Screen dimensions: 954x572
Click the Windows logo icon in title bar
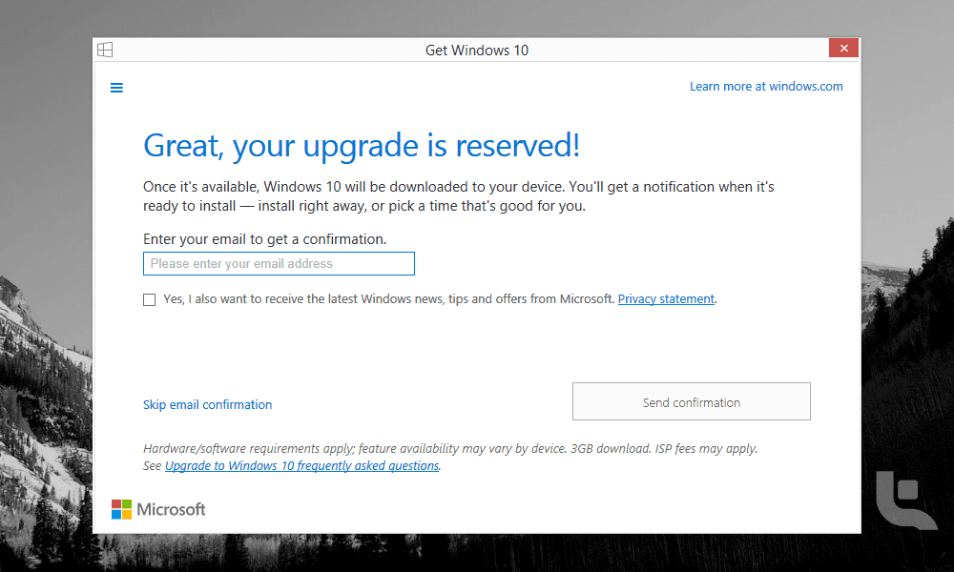pos(105,50)
